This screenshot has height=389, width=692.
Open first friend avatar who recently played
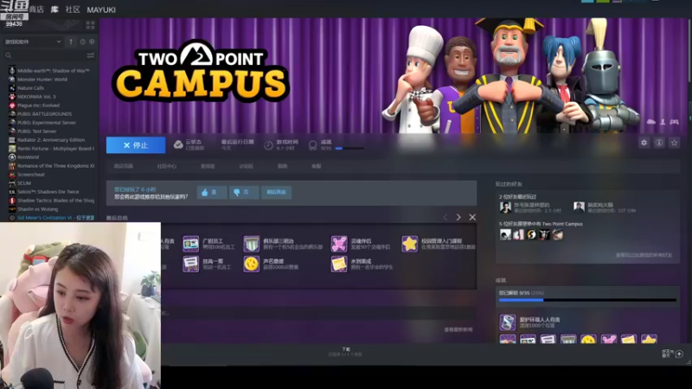point(505,207)
